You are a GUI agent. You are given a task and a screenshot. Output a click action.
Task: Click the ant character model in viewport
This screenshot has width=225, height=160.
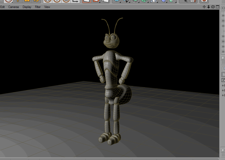[x=112, y=81]
